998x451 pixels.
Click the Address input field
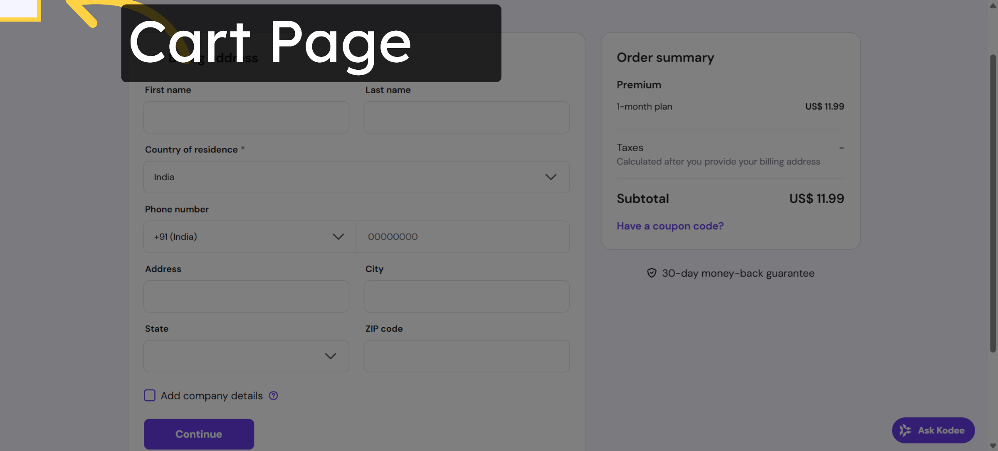[246, 296]
